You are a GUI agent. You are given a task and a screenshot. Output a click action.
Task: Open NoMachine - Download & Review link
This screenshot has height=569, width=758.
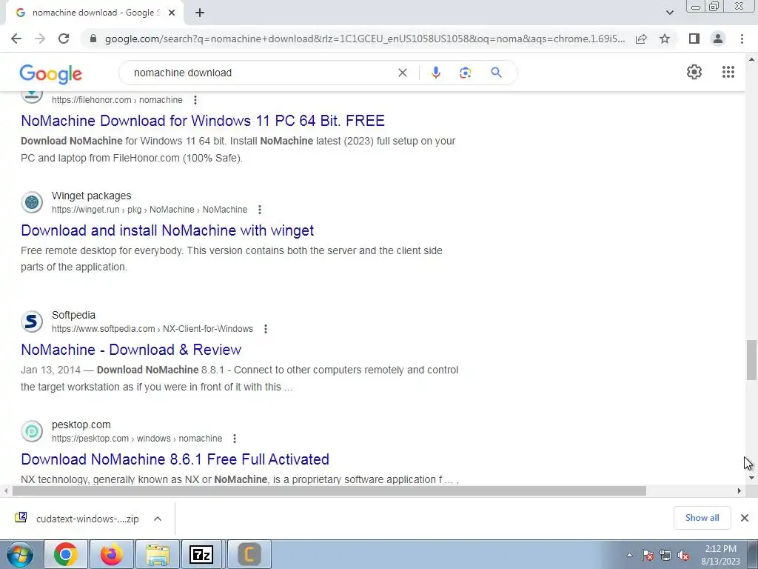[x=131, y=350]
